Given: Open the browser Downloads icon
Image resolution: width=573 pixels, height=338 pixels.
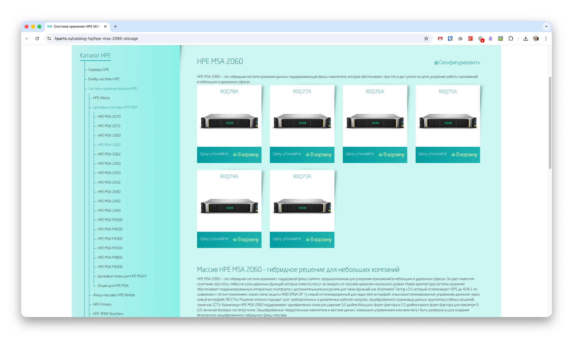Looking at the screenshot, I should point(525,38).
